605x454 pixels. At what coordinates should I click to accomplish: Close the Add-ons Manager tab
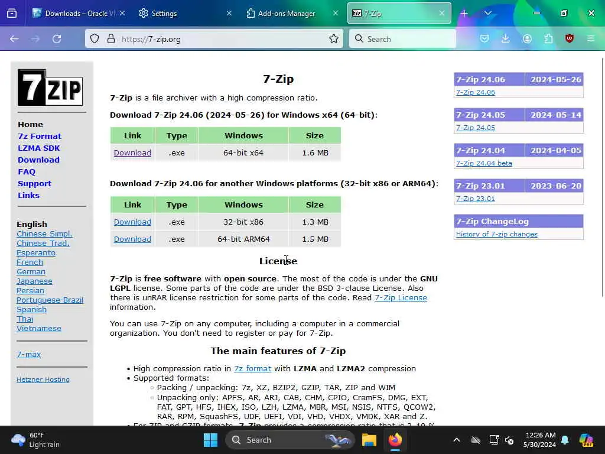[336, 13]
